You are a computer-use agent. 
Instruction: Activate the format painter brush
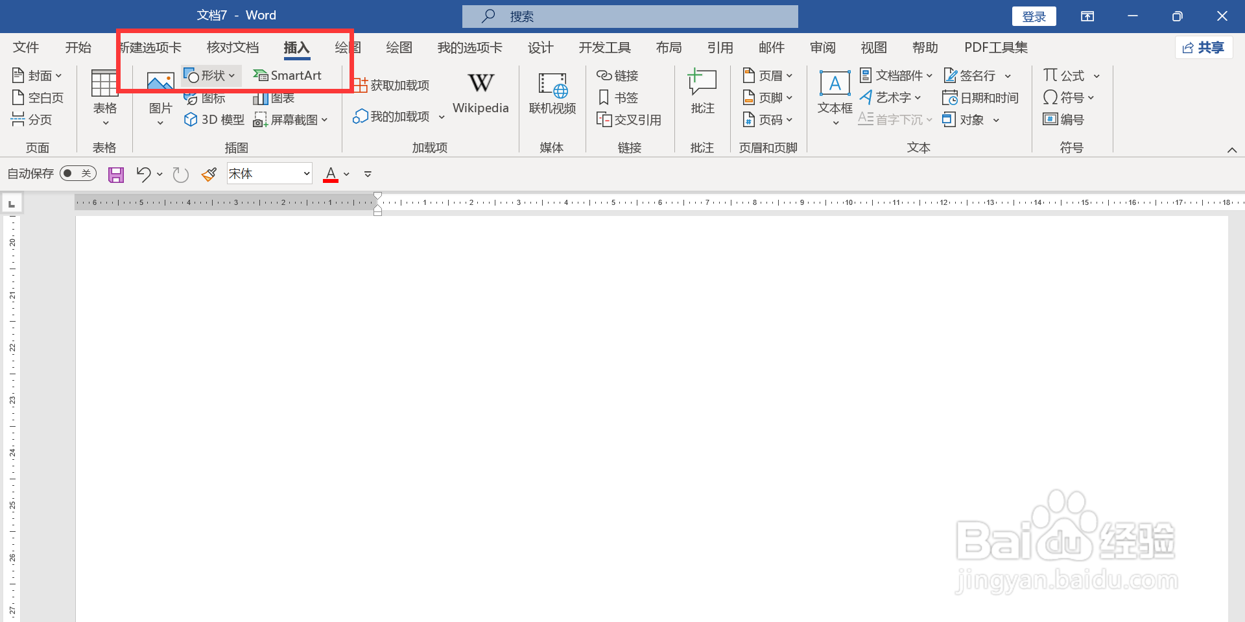point(209,174)
